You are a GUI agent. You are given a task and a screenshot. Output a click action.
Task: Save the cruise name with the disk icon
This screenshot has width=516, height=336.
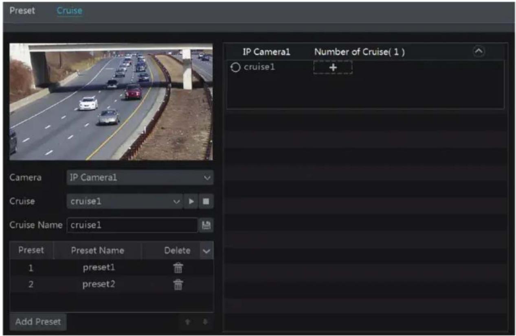[x=206, y=225]
